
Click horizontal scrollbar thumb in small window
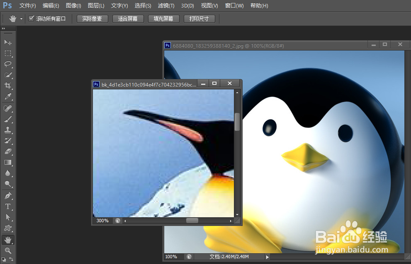point(192,221)
